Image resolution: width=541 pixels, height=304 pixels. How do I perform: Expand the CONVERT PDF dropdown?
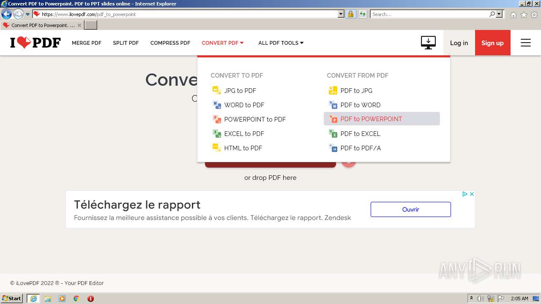[223, 43]
